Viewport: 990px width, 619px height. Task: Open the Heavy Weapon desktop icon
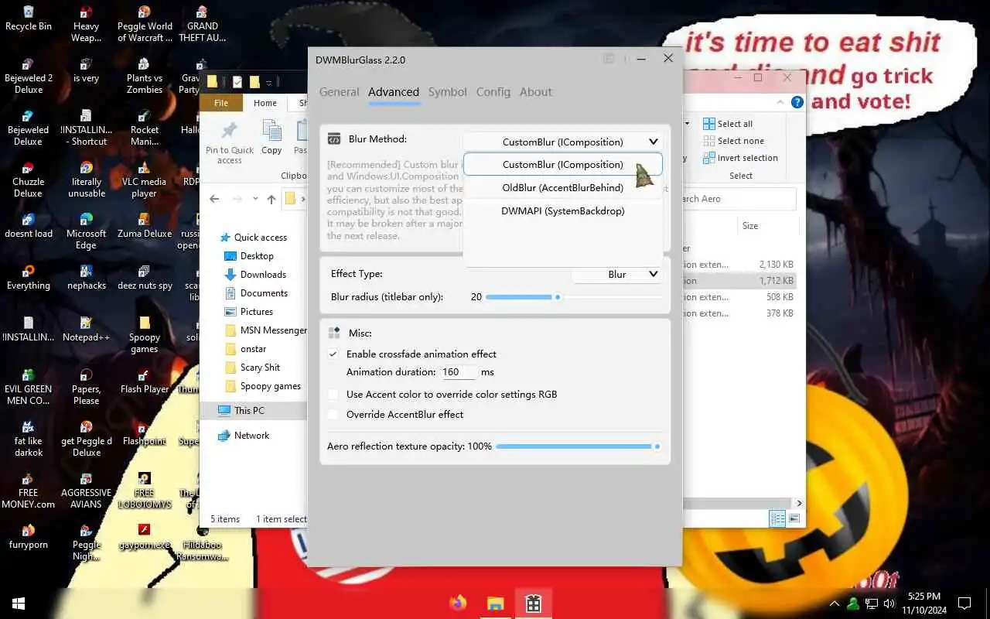(87, 23)
